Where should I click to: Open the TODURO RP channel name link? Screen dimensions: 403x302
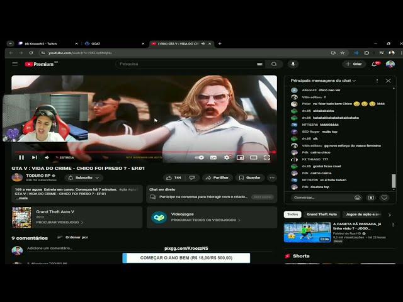coord(38,176)
